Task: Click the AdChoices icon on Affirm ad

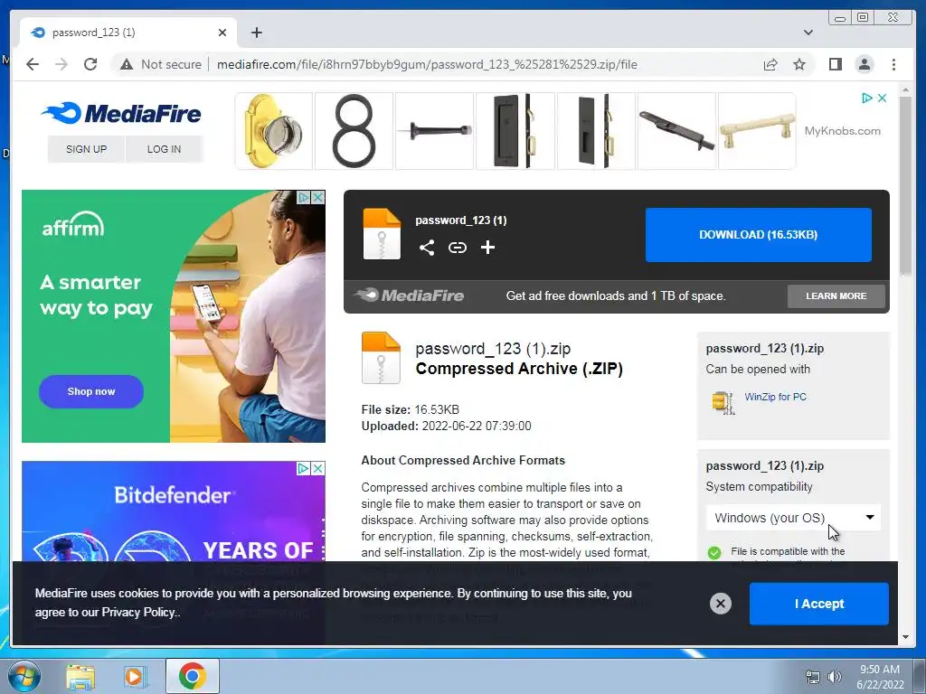Action: (304, 198)
